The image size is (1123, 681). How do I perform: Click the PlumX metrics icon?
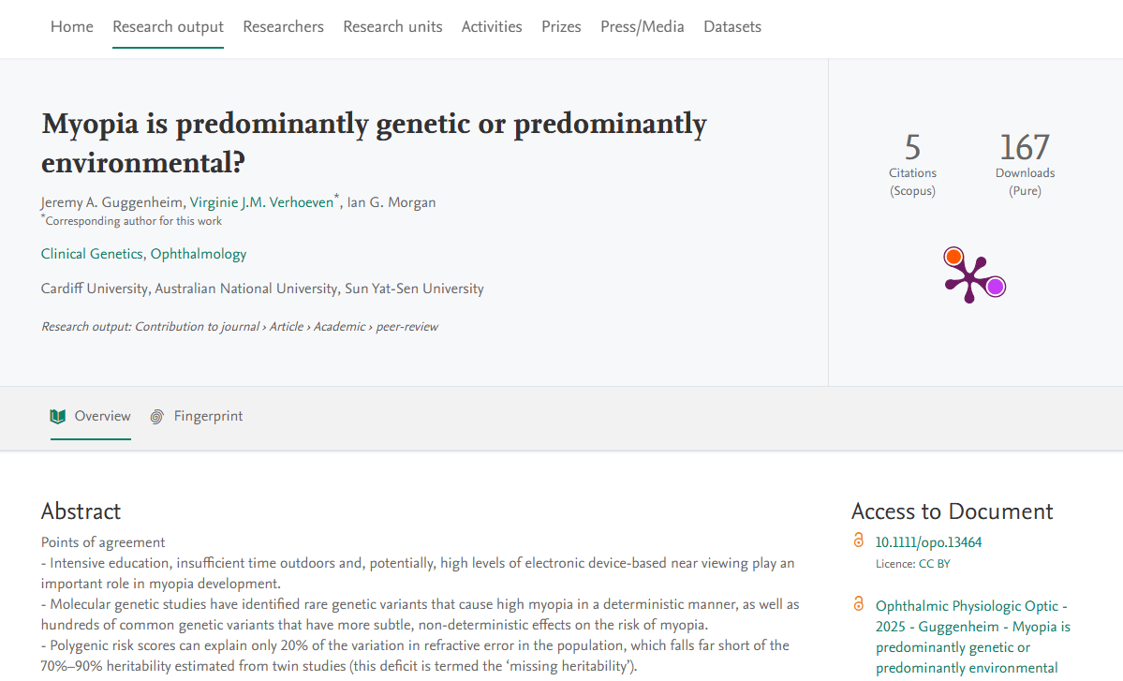973,274
